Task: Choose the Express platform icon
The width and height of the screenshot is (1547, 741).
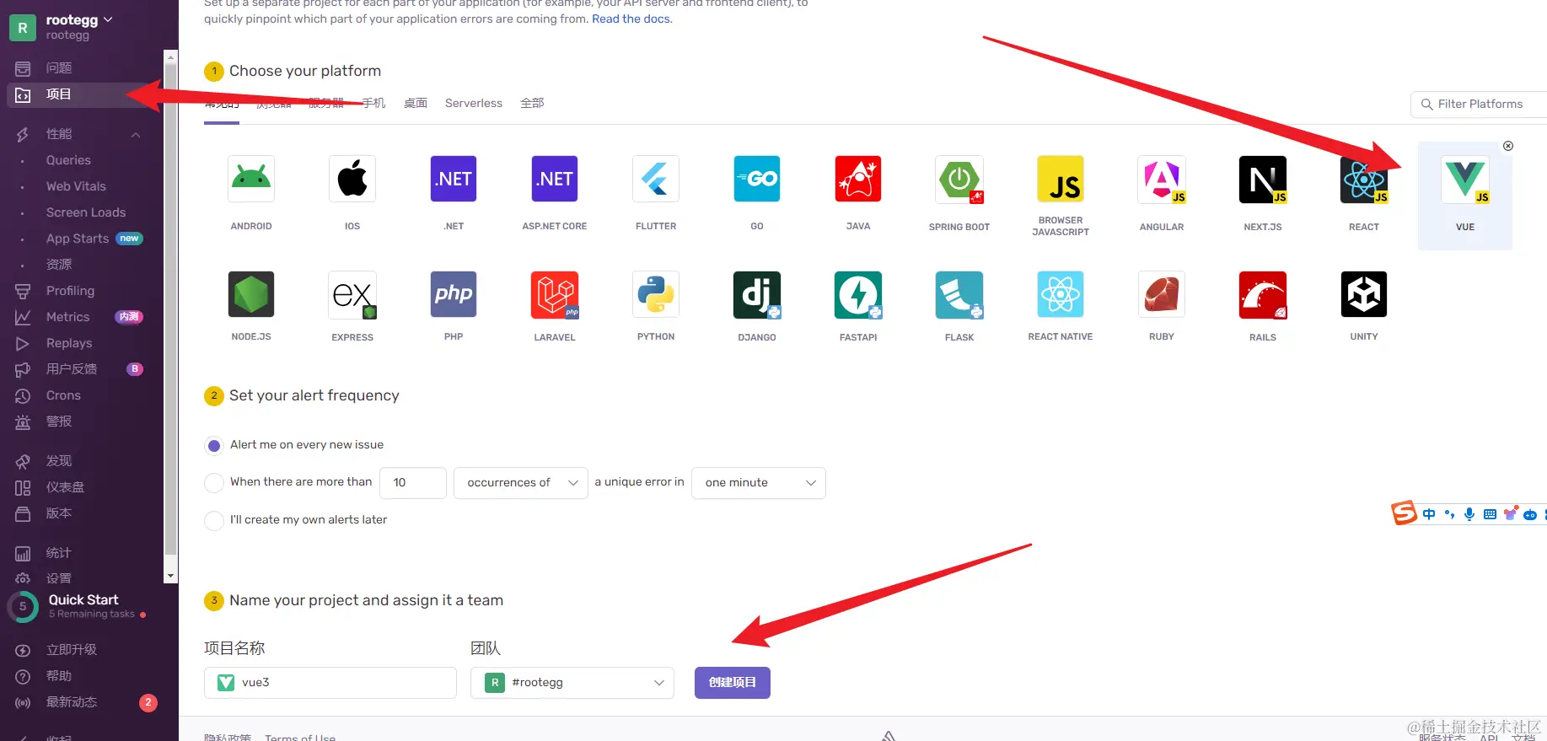Action: coord(352,294)
